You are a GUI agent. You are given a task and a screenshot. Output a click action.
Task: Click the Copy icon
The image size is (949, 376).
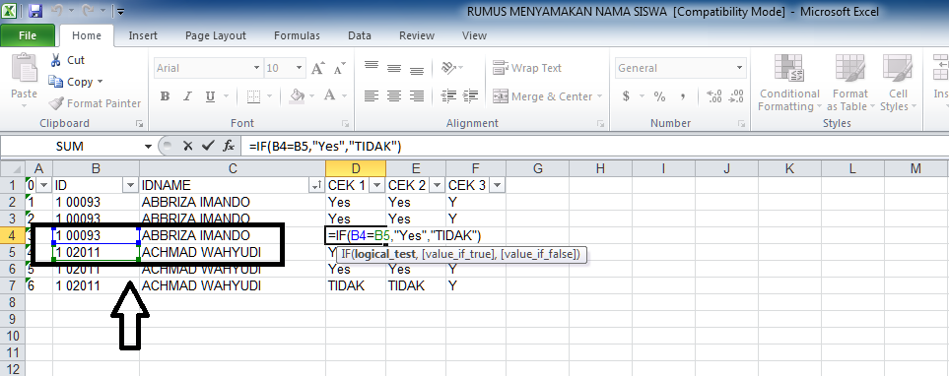pos(56,82)
